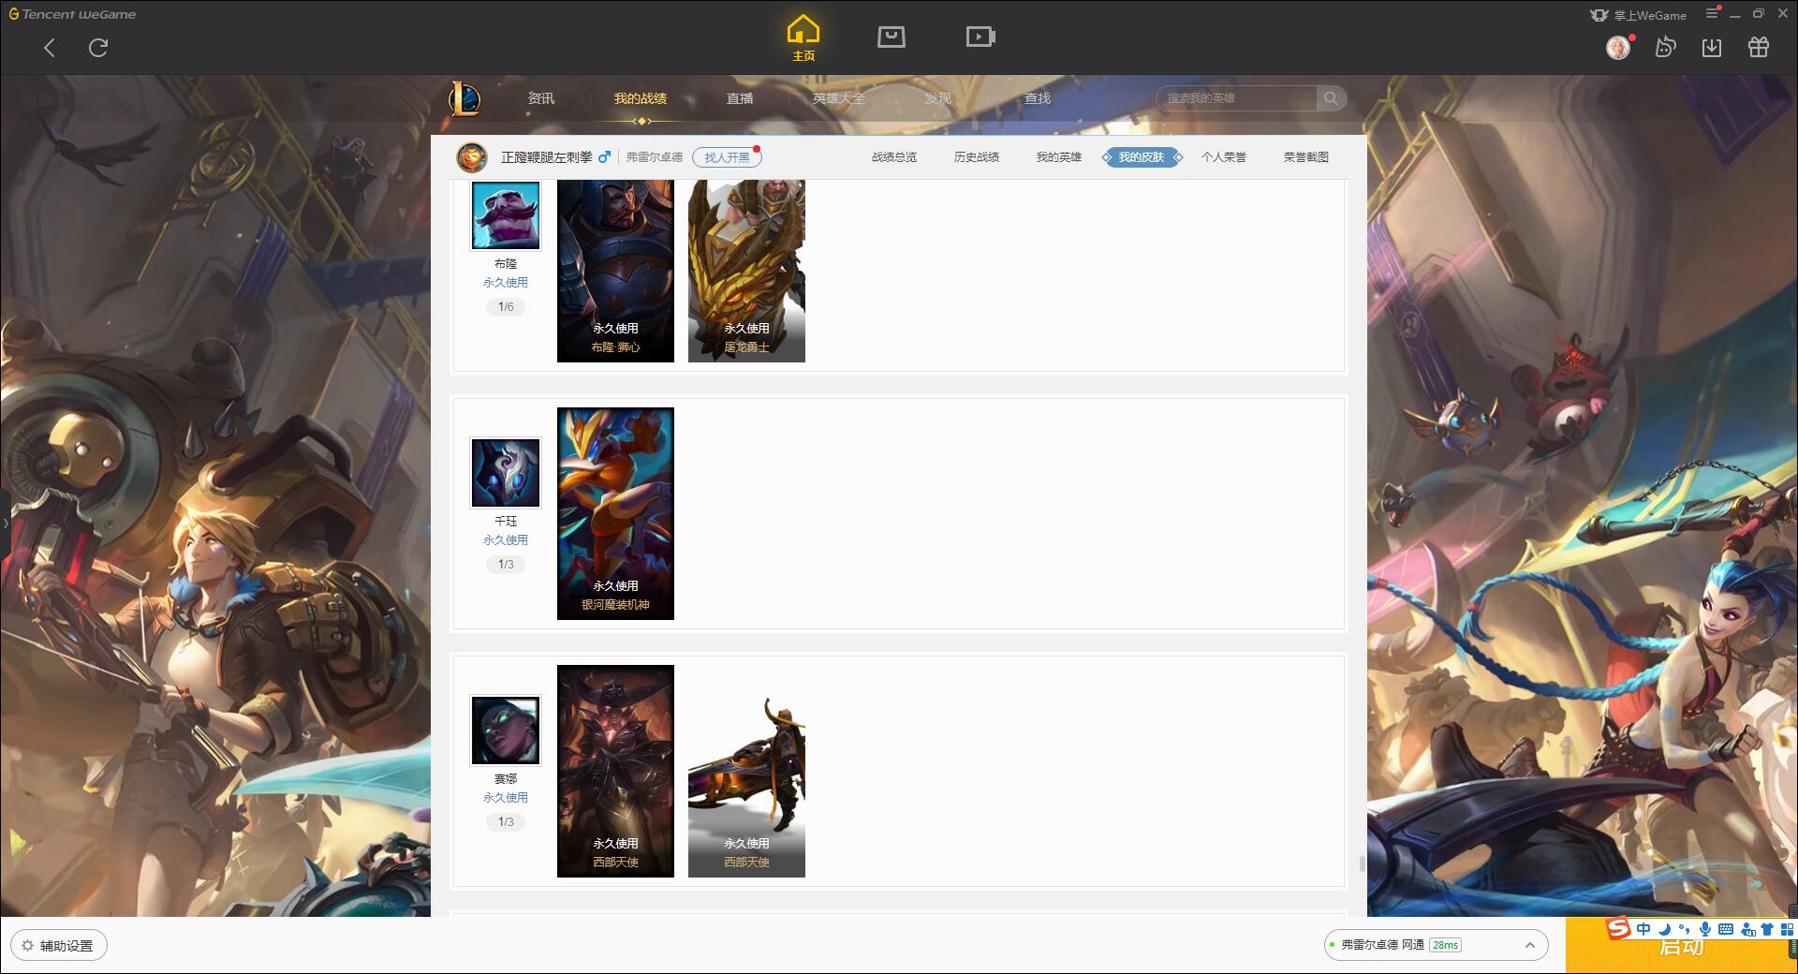
Task: Click 永久使用 label under 千珏
Action: point(506,540)
